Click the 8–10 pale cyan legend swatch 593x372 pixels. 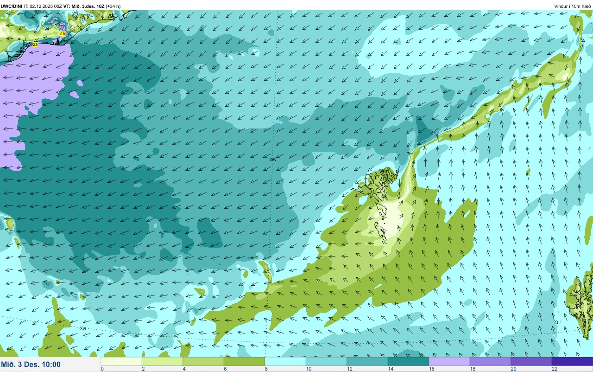[x=285, y=361]
